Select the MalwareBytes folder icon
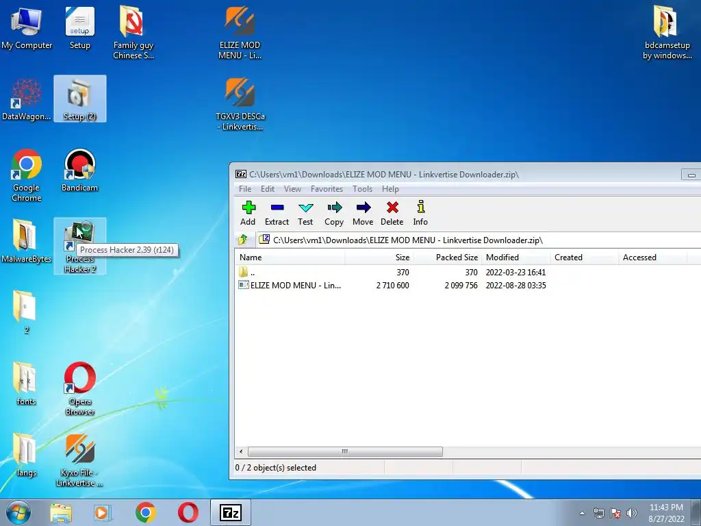The width and height of the screenshot is (701, 526). (x=27, y=241)
